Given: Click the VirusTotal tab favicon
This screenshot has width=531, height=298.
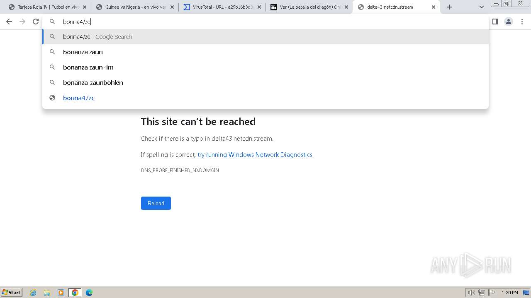Looking at the screenshot, I should (x=187, y=7).
